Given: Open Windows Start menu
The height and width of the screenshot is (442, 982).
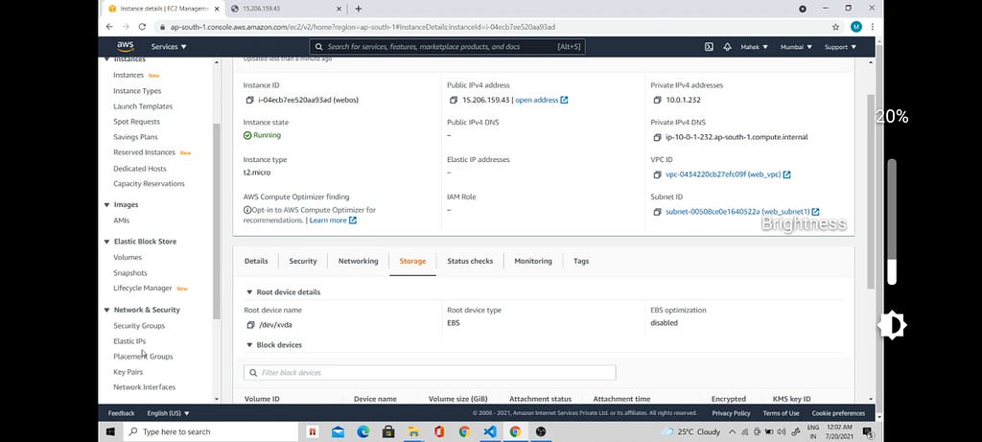Looking at the screenshot, I should click(110, 431).
